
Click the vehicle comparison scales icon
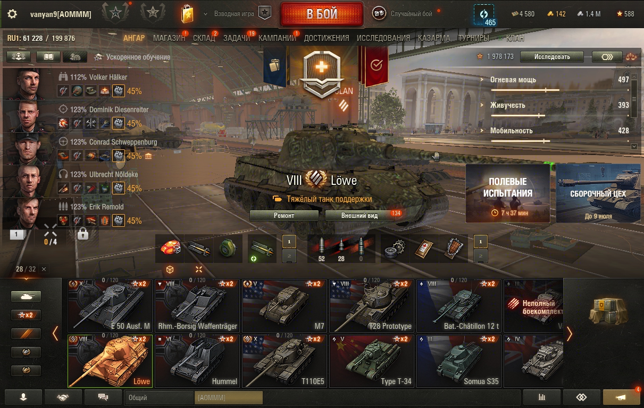tap(631, 57)
